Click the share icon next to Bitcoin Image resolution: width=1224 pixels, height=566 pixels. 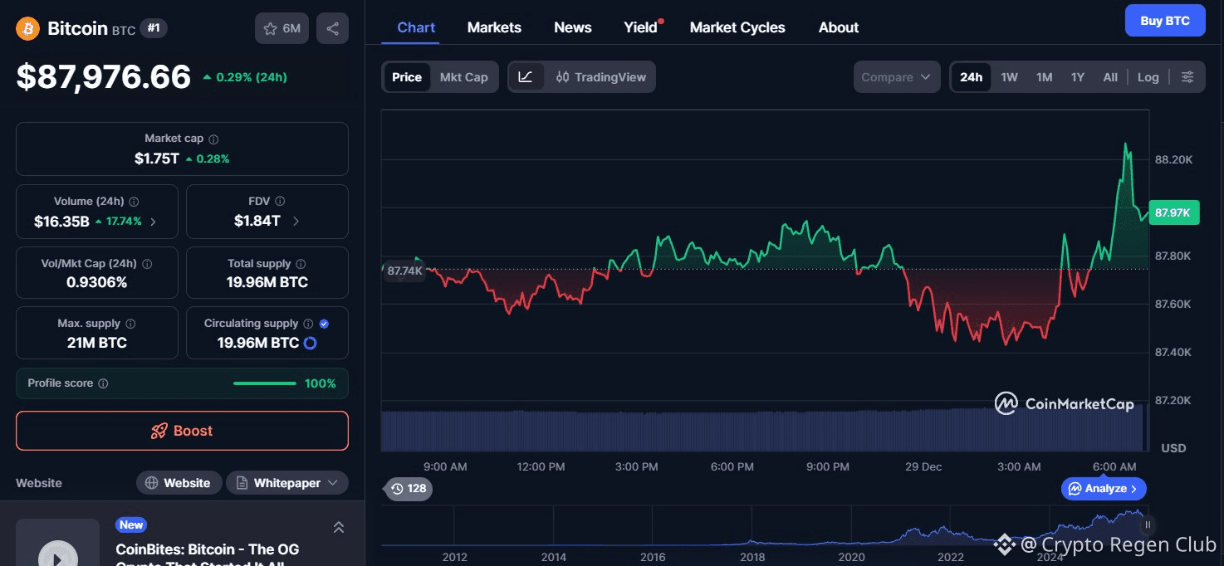point(332,28)
